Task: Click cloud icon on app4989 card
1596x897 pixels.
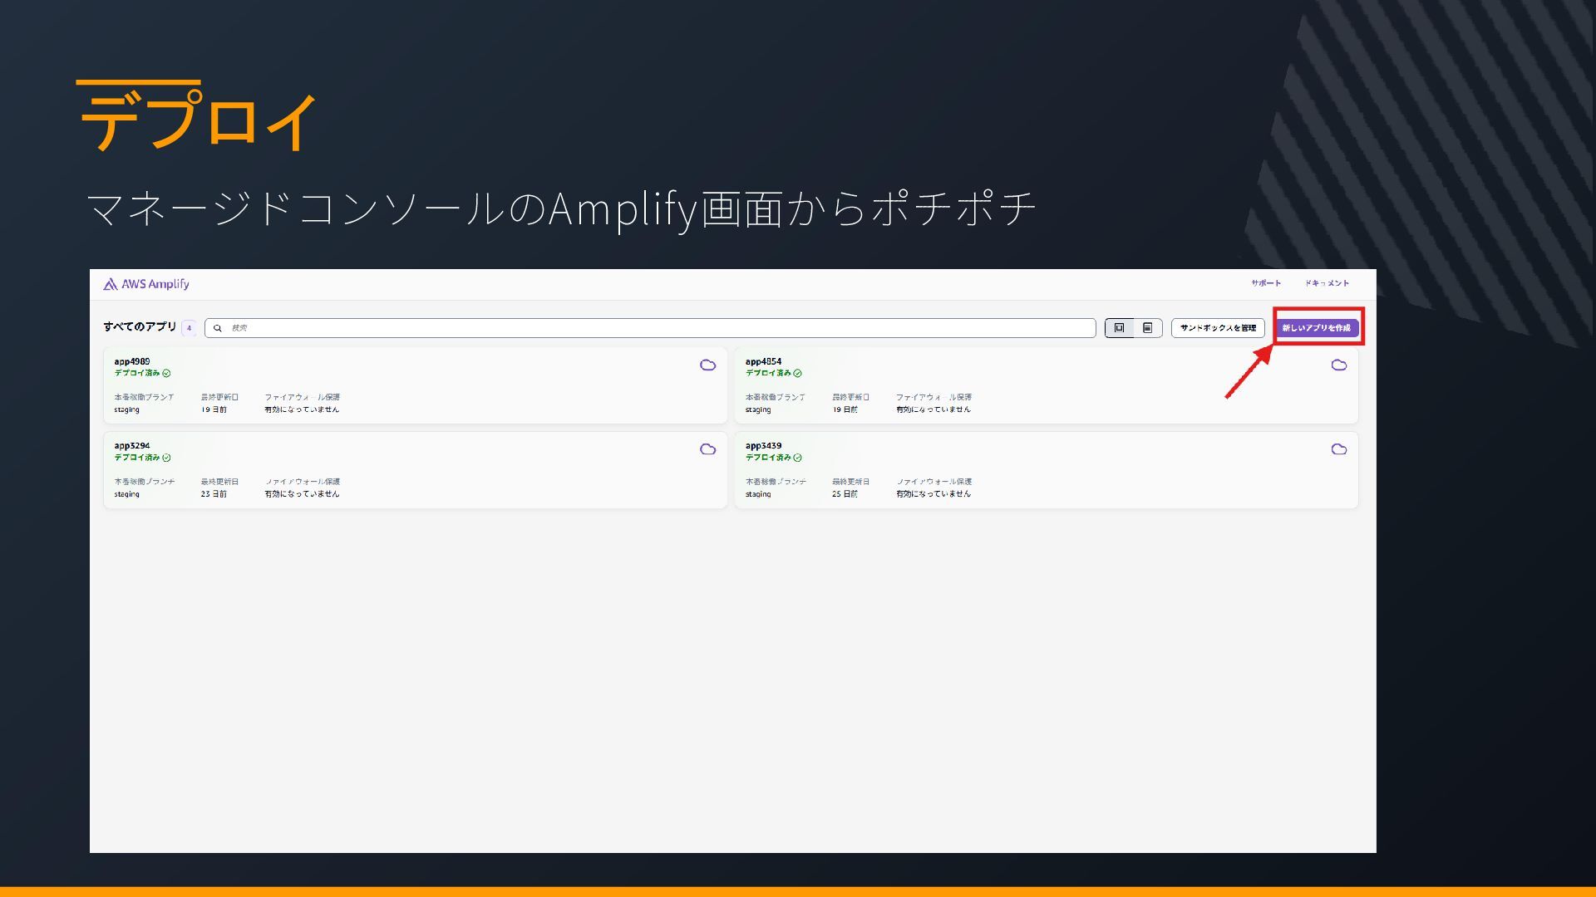Action: 707,365
